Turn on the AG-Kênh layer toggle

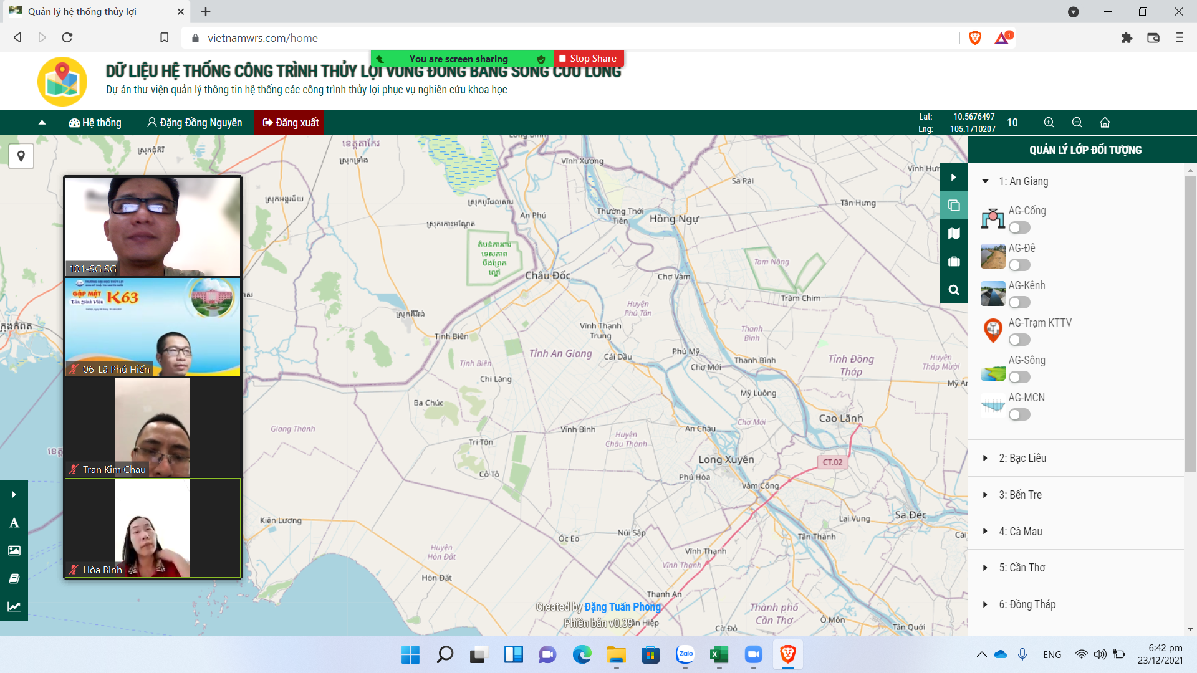pos(1019,302)
